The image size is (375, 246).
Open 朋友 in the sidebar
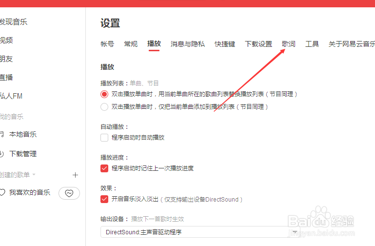pos(6,59)
